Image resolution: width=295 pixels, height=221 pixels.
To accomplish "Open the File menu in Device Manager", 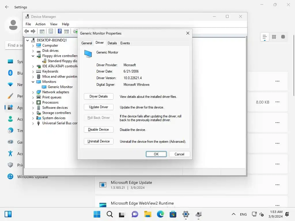I will 28,24.
